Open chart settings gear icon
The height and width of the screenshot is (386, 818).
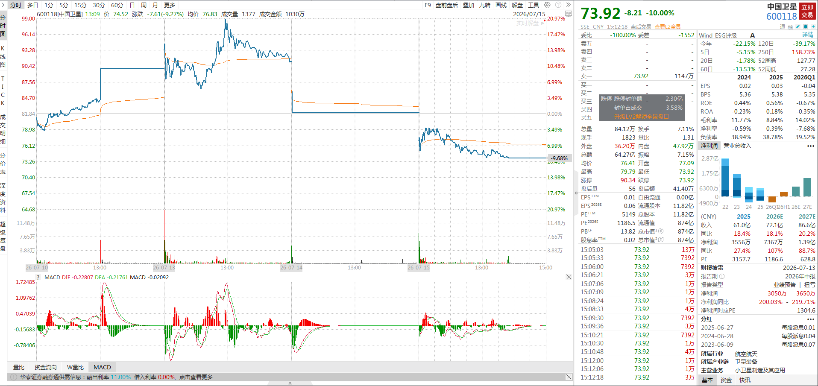(547, 5)
